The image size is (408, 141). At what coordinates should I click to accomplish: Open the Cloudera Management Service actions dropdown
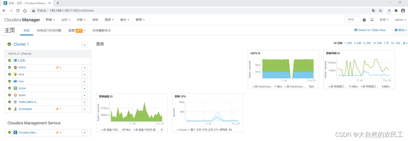coord(85,132)
